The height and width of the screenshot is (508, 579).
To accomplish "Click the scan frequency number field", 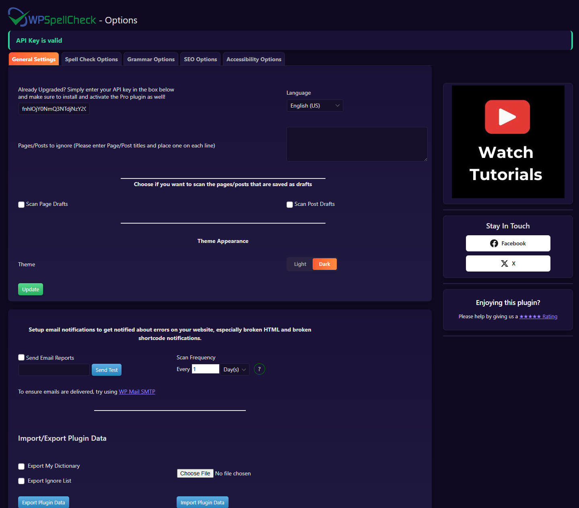I will pyautogui.click(x=205, y=369).
